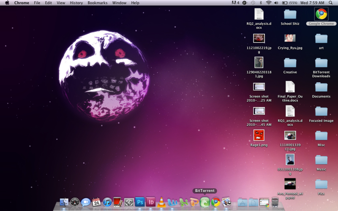This screenshot has width=338, height=211.
Task: Select 1118001339 (1).jpg file
Action: point(290,135)
